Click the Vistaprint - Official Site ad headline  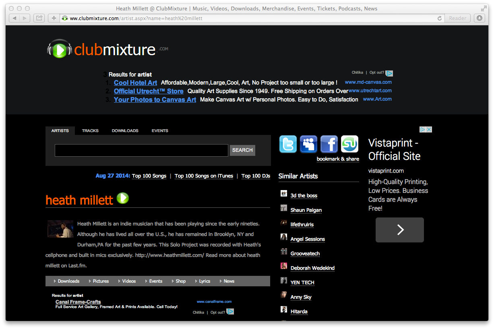(x=394, y=149)
